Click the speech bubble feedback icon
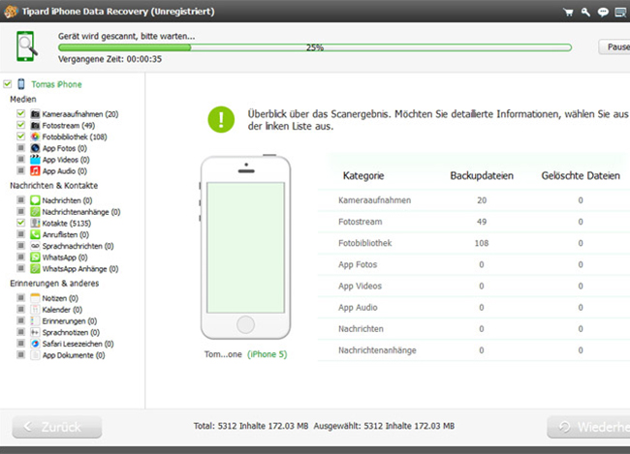630x454 pixels. click(603, 13)
